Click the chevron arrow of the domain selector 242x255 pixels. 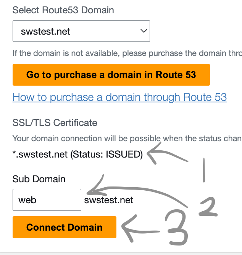(x=144, y=31)
